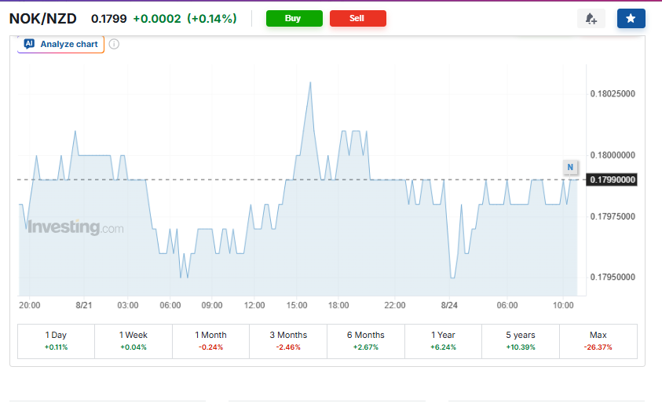Click the NOK/NZD pair title
Viewport: 662px width, 403px height.
43,19
